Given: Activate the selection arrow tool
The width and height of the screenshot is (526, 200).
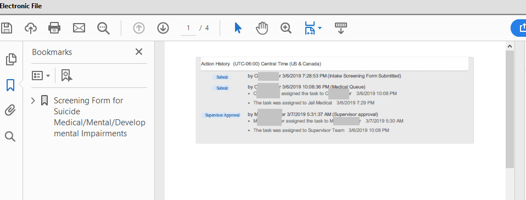Looking at the screenshot, I should 238,28.
